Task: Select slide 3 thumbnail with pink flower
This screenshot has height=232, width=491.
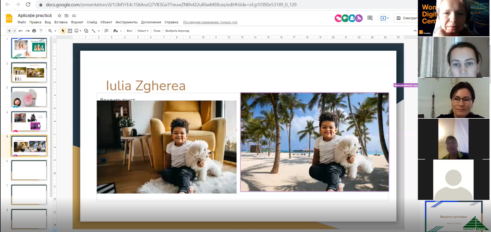Action: (x=29, y=97)
